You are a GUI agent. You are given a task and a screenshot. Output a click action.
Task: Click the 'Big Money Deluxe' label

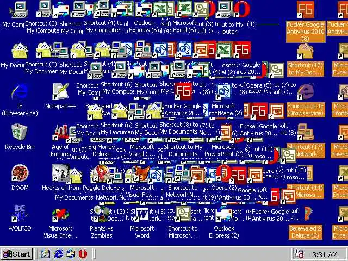pos(101,151)
